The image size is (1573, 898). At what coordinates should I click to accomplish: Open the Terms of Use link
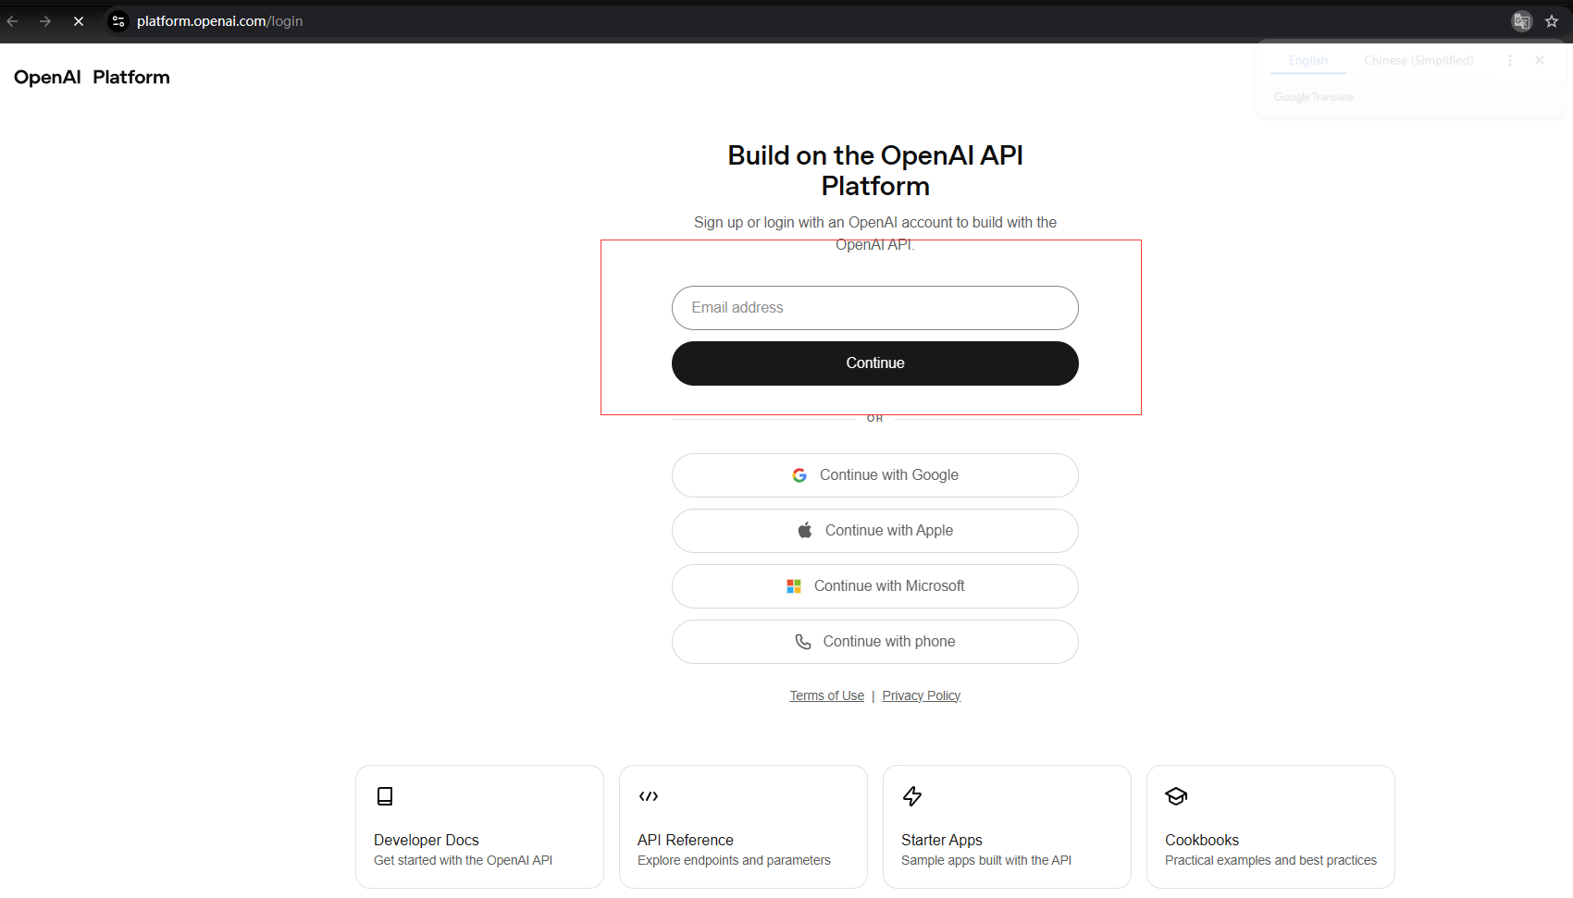(x=827, y=695)
